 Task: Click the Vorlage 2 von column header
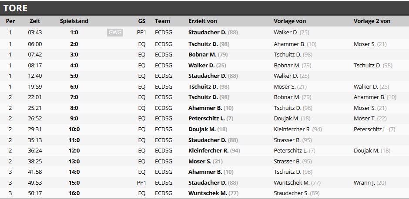[x=372, y=21]
